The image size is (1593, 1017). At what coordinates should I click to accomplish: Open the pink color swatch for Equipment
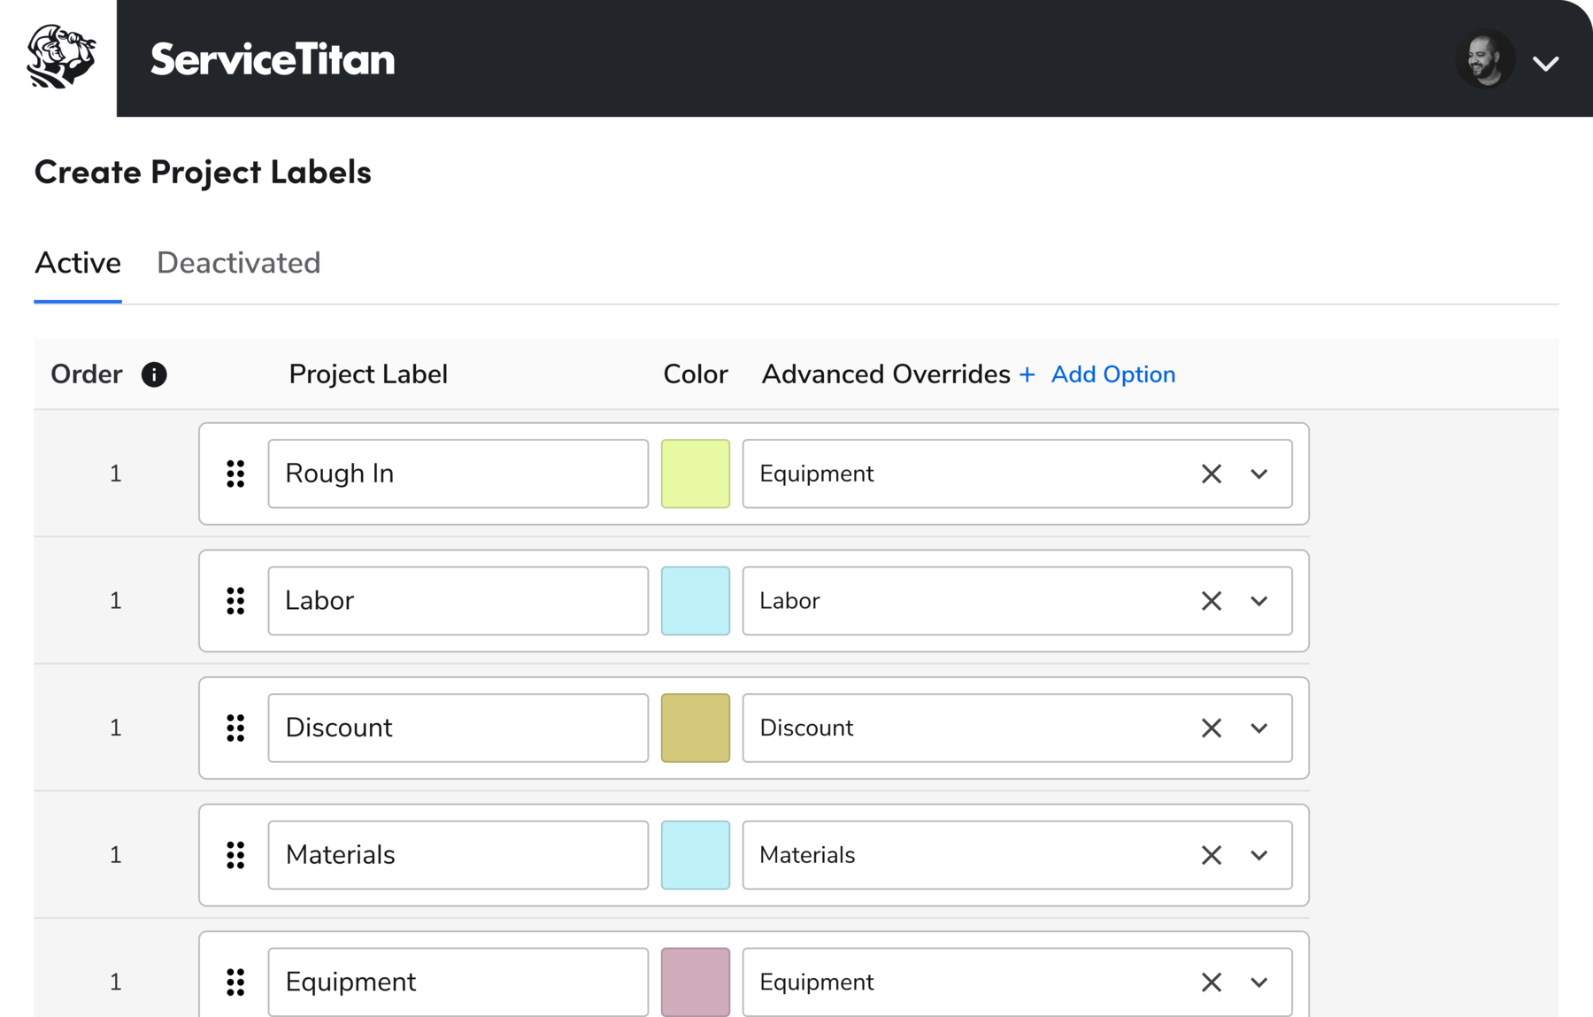click(696, 982)
